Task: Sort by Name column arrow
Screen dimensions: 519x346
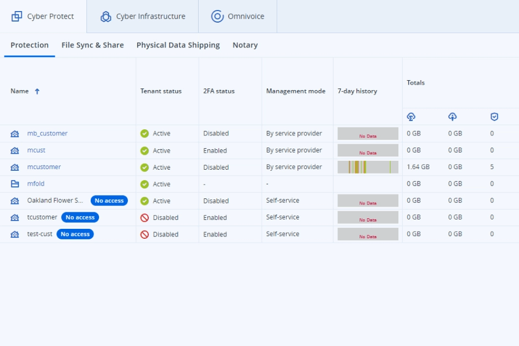Action: [x=37, y=91]
